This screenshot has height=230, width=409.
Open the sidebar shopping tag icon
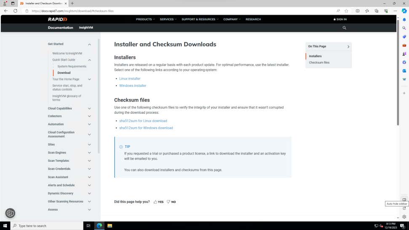404,37
